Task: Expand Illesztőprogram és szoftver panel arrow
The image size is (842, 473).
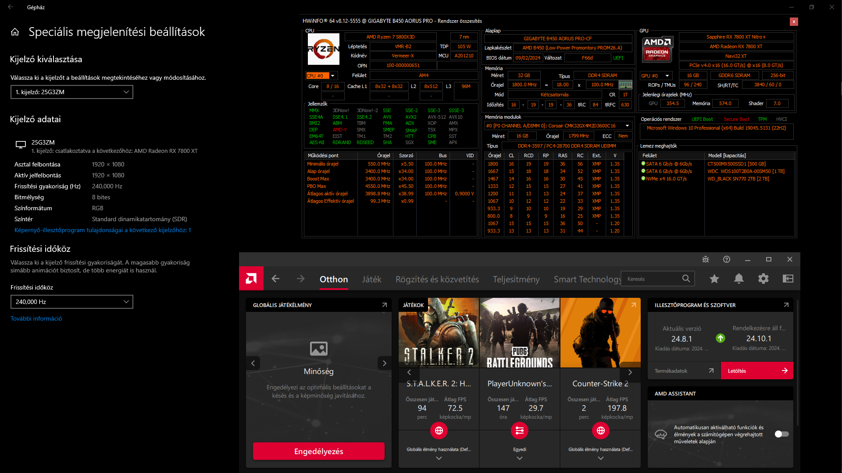Action: point(786,305)
